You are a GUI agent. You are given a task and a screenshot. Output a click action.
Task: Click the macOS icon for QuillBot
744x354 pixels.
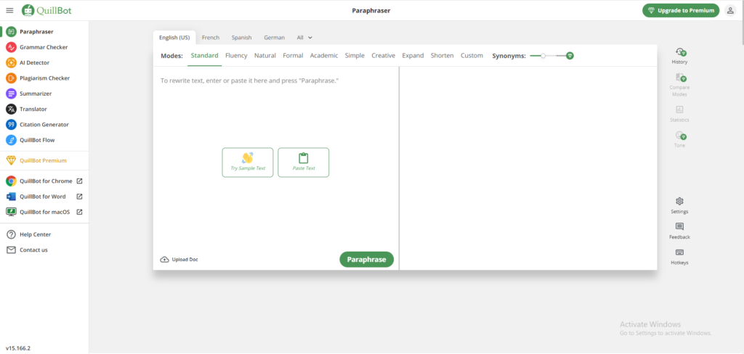11,213
